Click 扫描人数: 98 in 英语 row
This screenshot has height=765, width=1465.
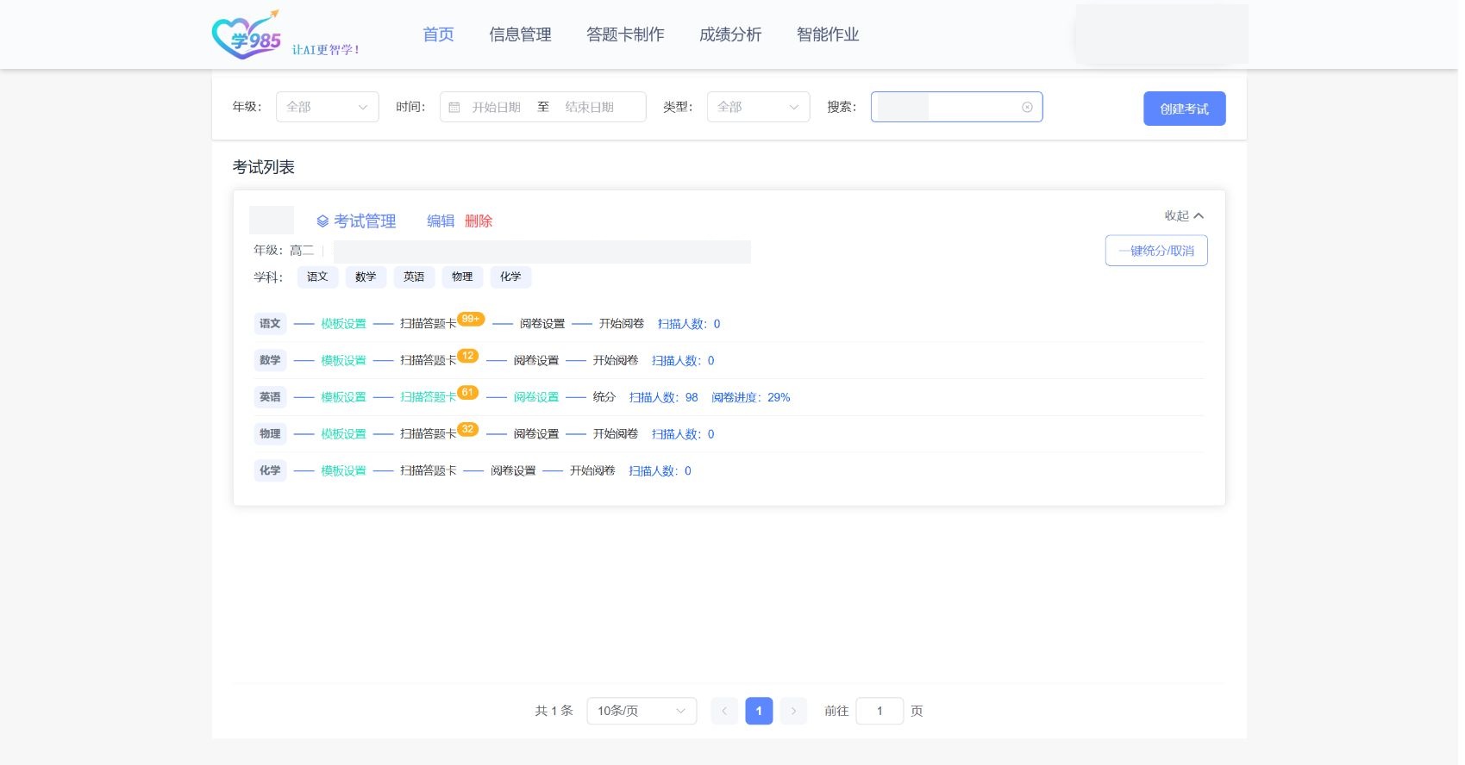point(664,397)
